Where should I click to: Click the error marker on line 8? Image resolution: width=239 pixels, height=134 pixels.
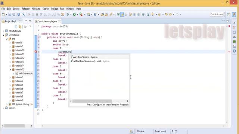[x=36, y=52]
